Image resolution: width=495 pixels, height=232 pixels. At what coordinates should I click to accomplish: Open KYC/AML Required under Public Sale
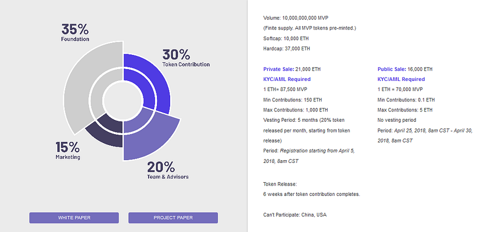click(401, 79)
